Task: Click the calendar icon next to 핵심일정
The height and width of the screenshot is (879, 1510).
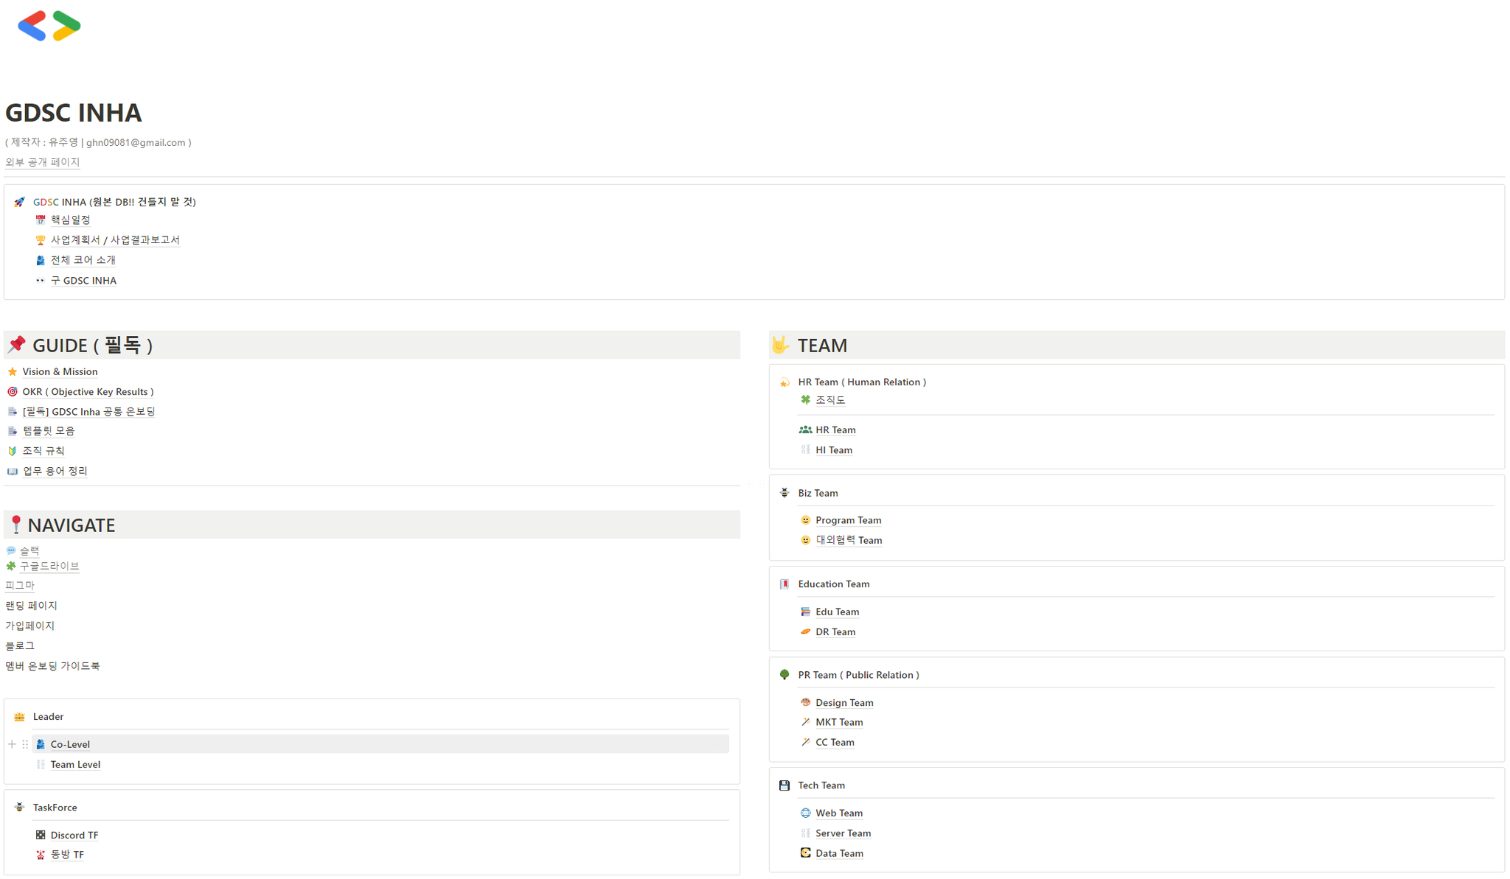Action: (x=41, y=220)
